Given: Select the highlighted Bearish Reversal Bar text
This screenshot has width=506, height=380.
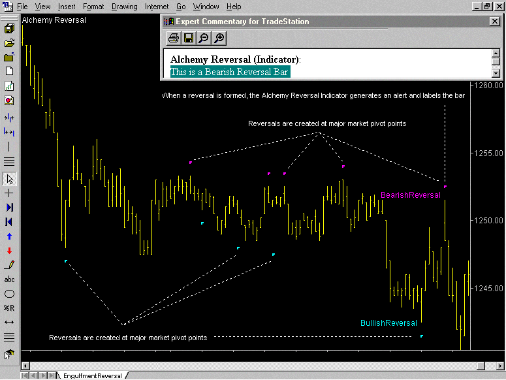Looking at the screenshot, I should pos(230,72).
